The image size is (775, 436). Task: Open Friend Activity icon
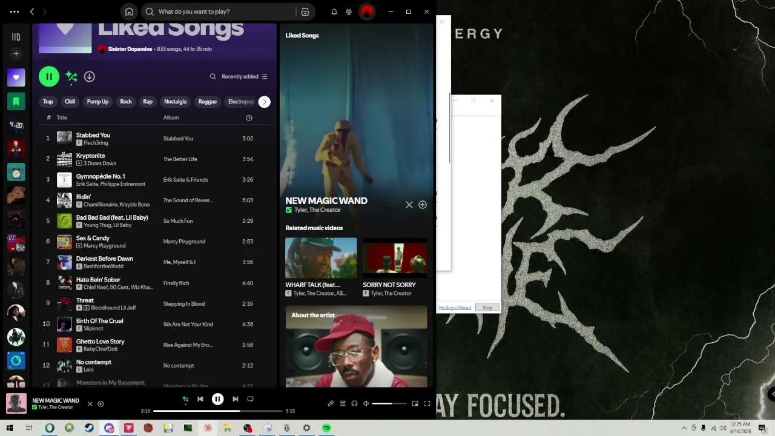click(349, 12)
